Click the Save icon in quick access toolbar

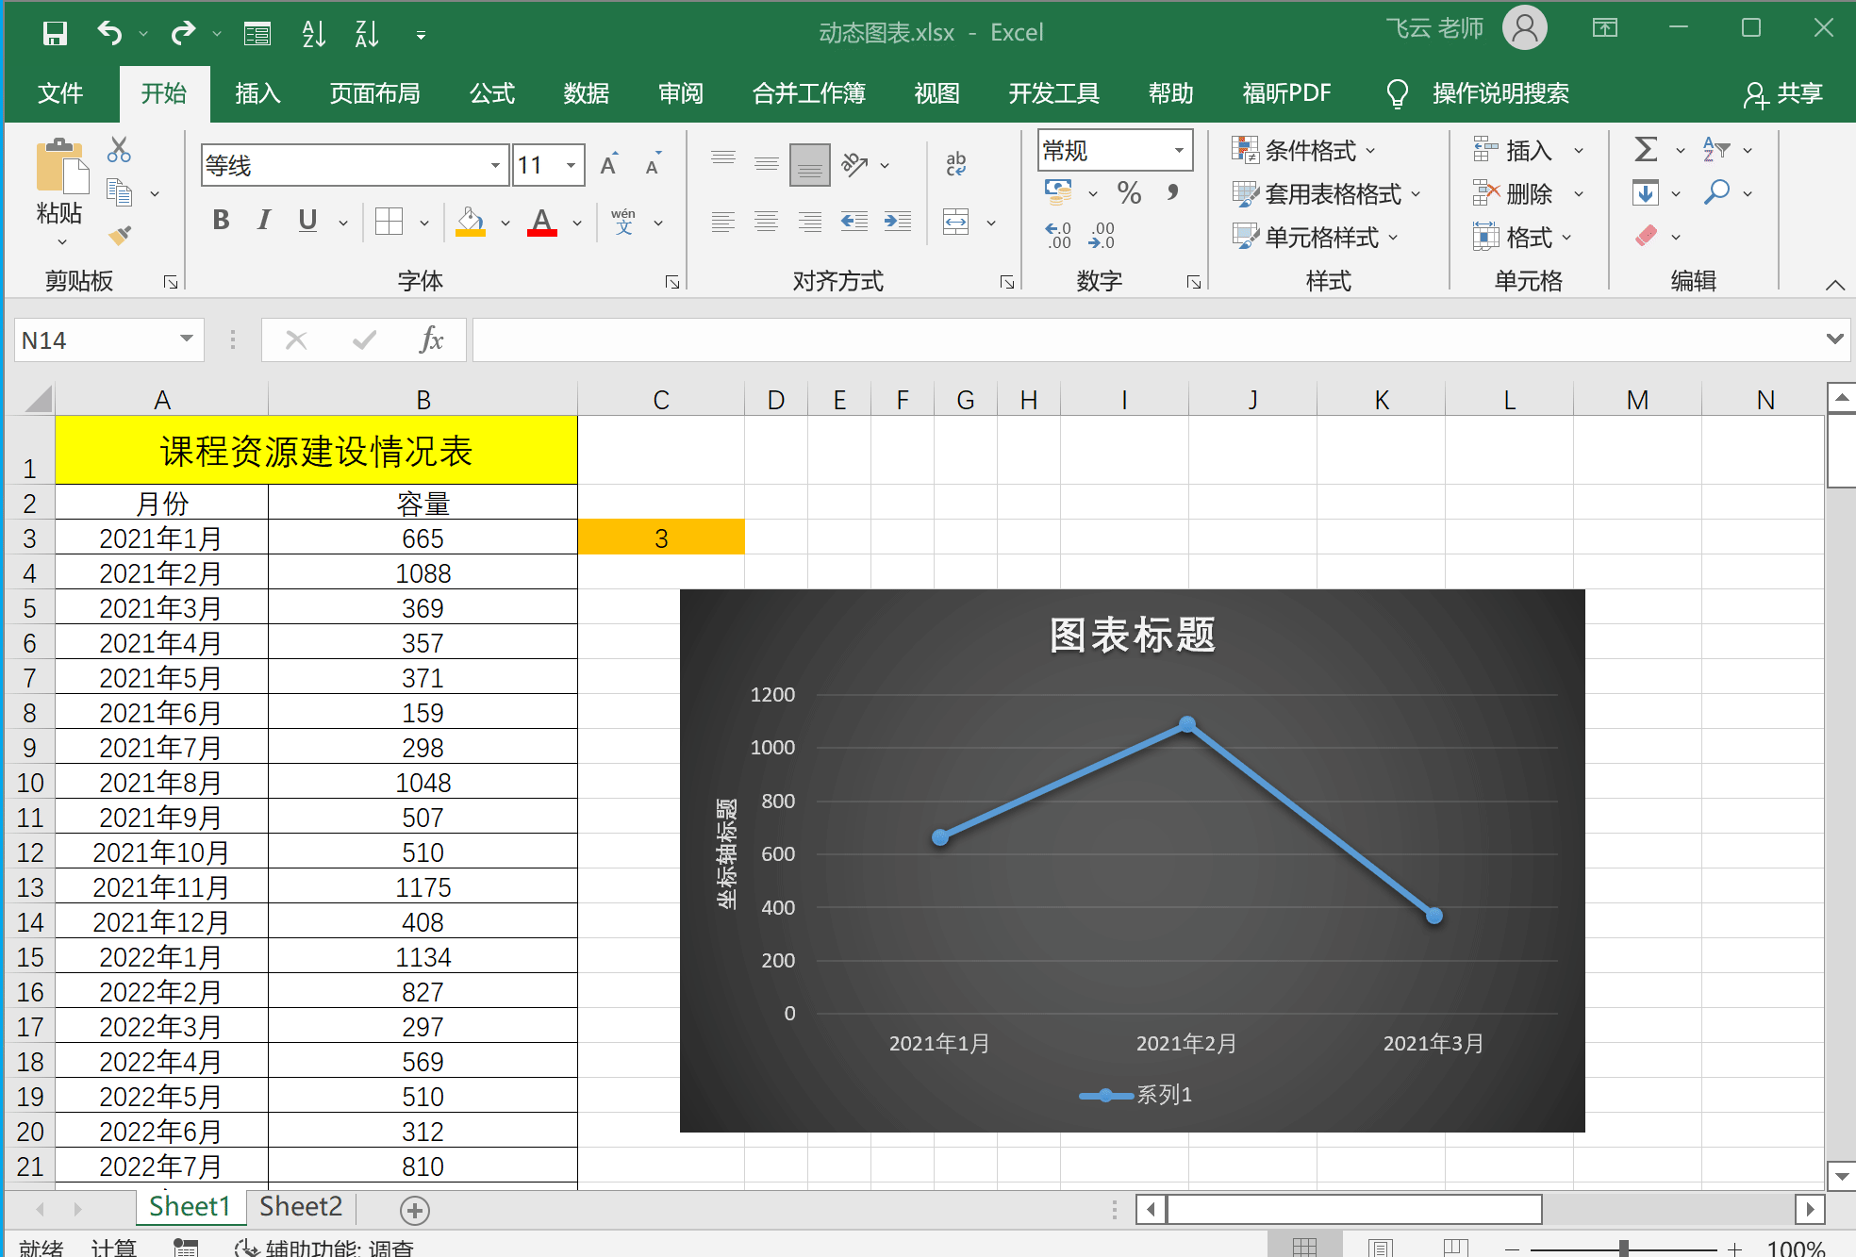[x=55, y=34]
